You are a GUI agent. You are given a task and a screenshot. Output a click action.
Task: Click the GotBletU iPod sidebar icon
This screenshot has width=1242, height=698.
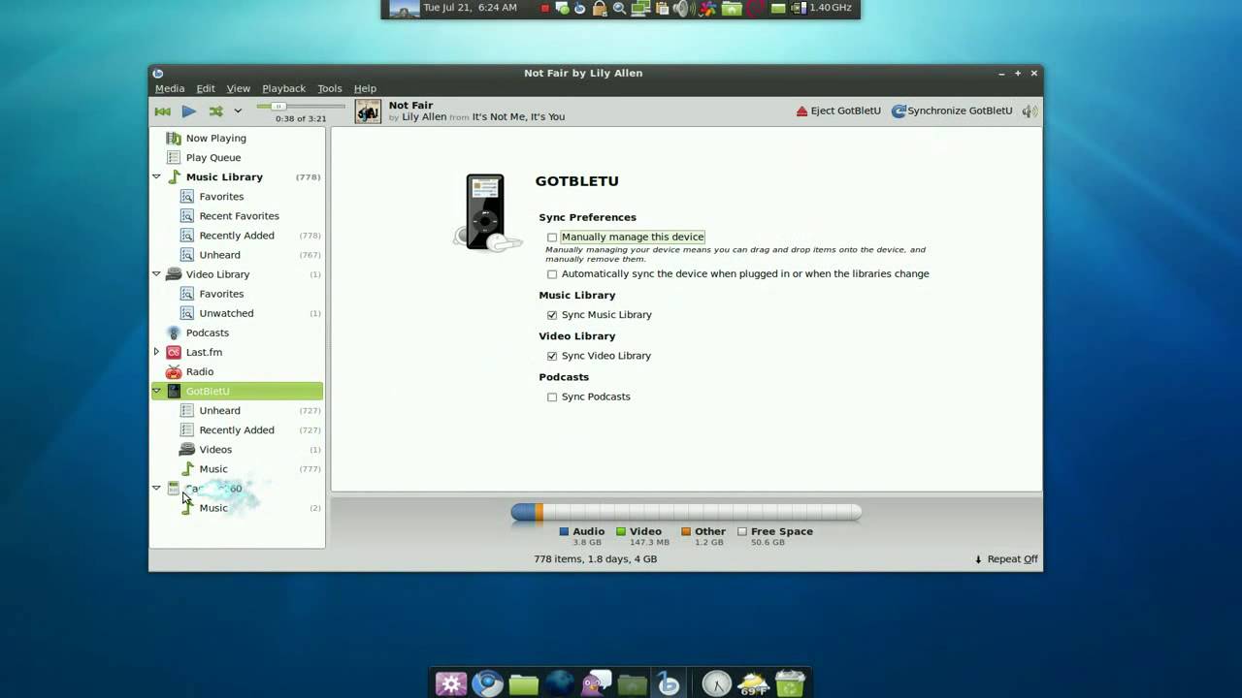tap(174, 391)
